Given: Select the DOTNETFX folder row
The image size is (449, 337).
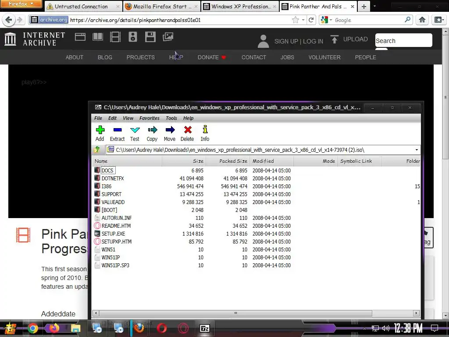Looking at the screenshot, I should 256,178.
